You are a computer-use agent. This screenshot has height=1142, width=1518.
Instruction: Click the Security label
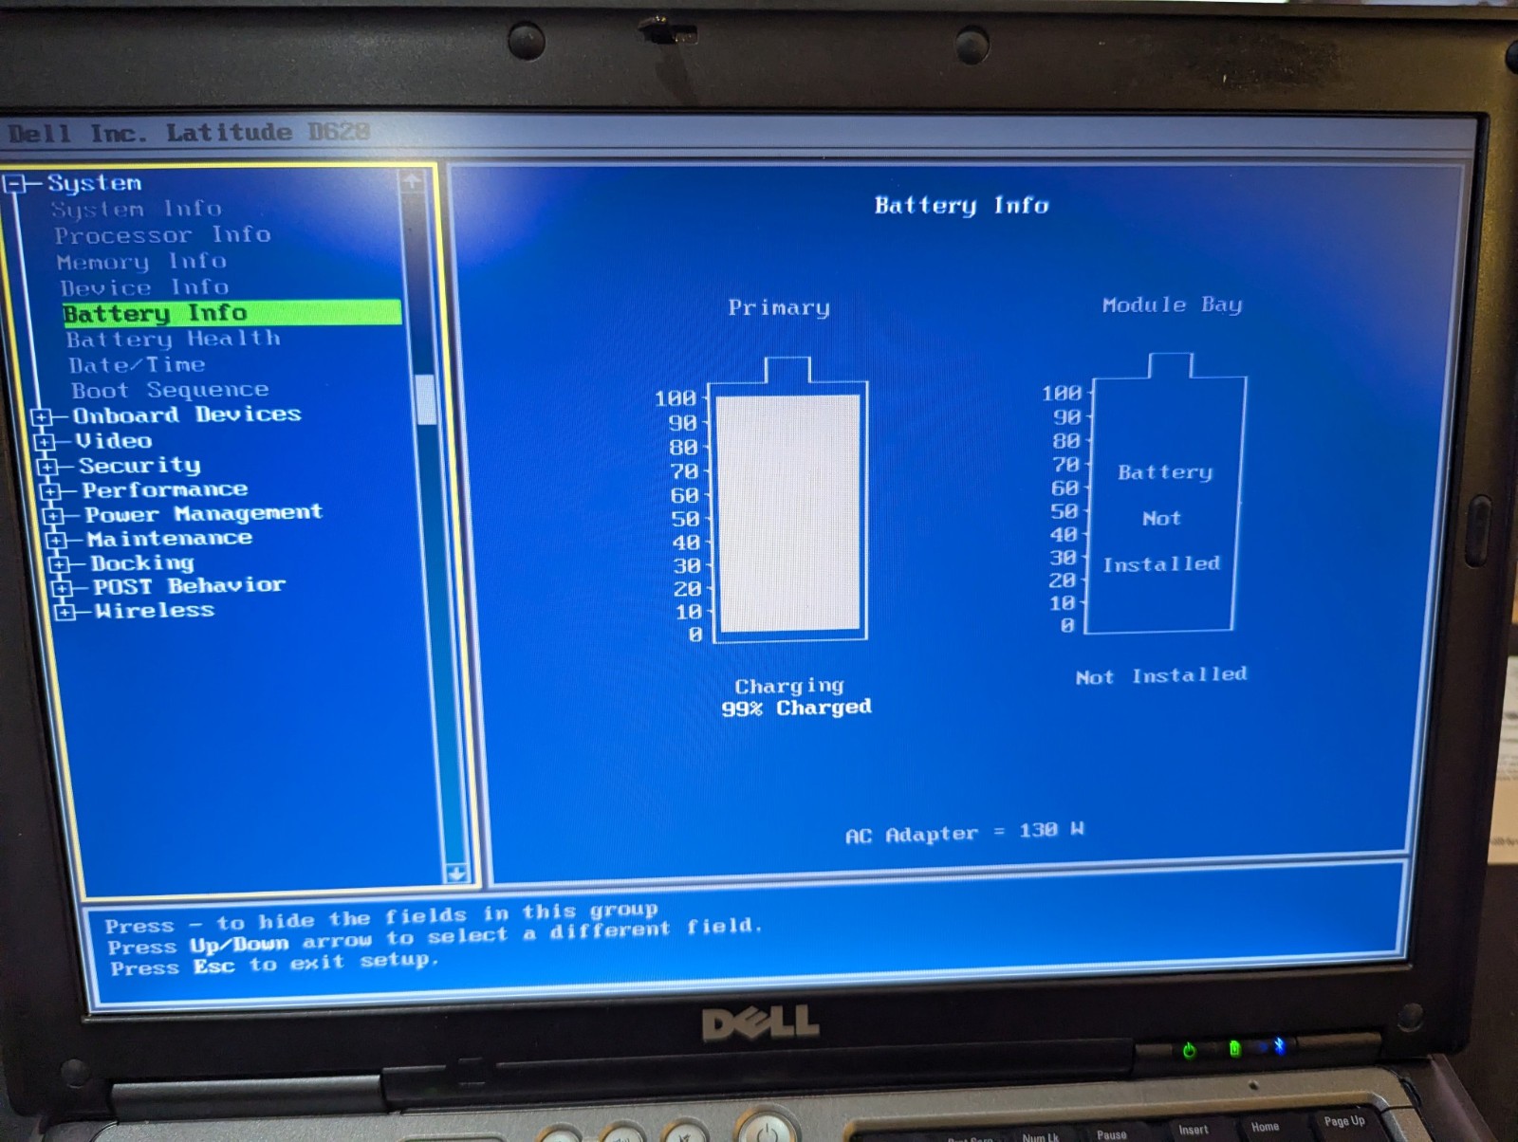(x=139, y=465)
